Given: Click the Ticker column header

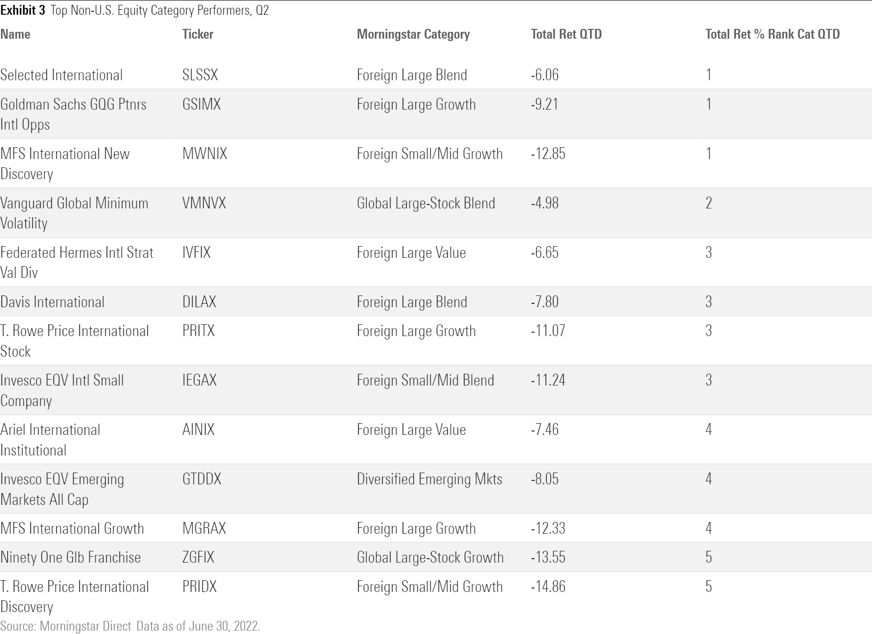Looking at the screenshot, I should point(198,34).
